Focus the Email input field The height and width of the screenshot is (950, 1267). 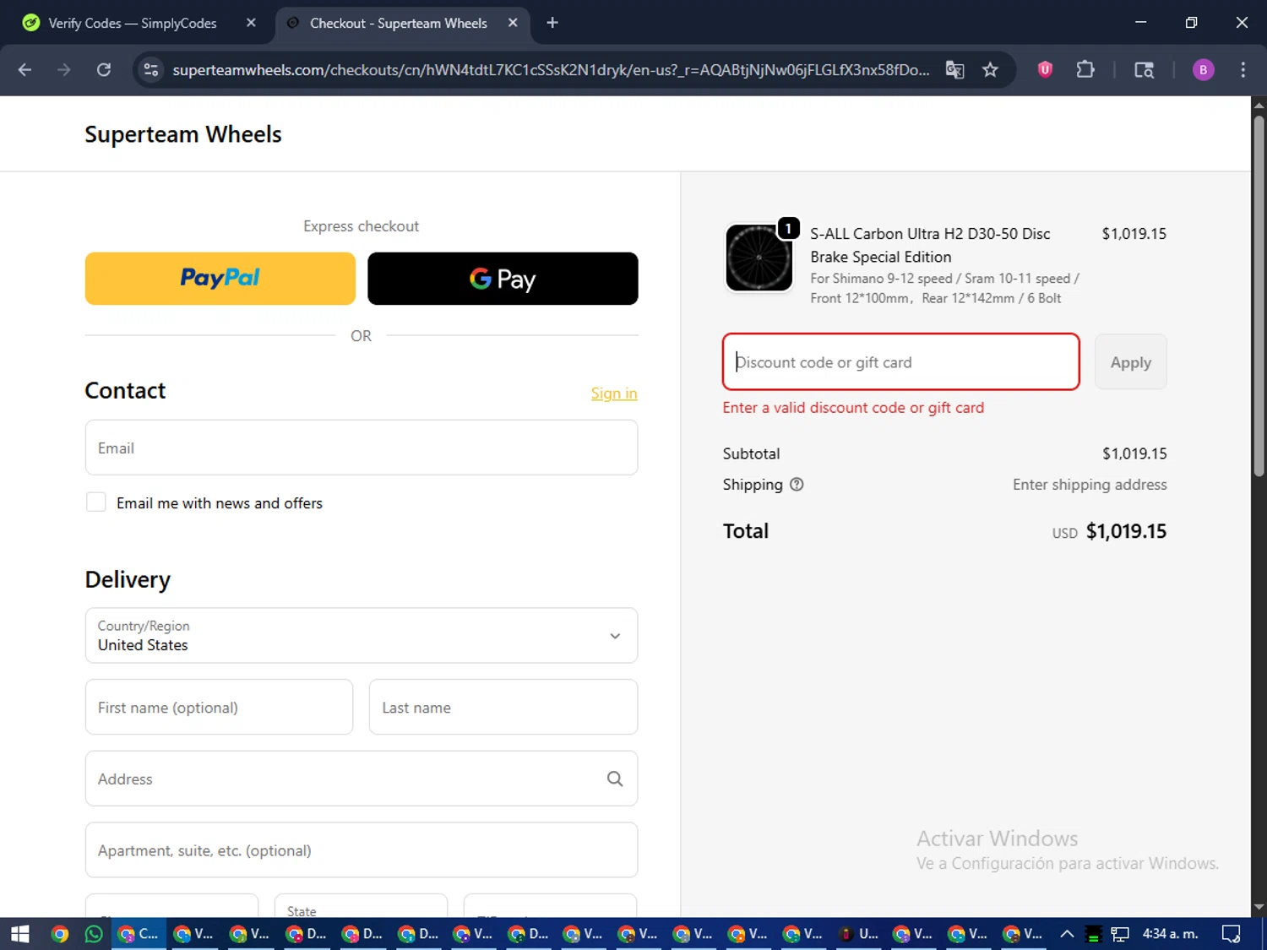(x=362, y=448)
